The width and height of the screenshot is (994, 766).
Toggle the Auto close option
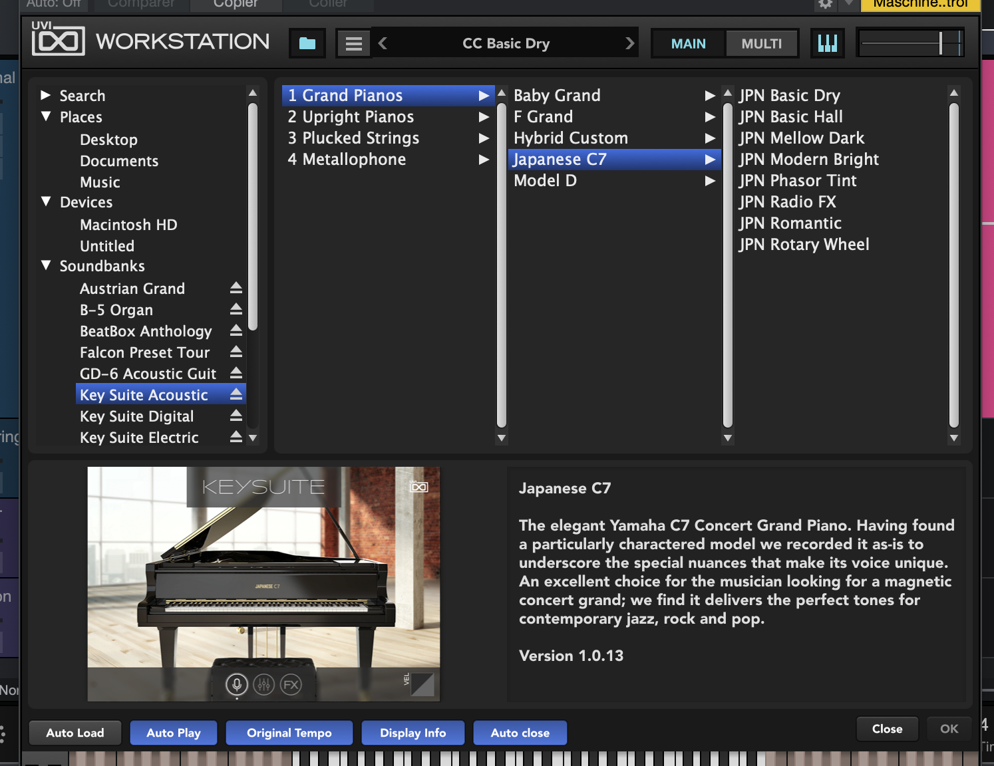click(x=520, y=733)
